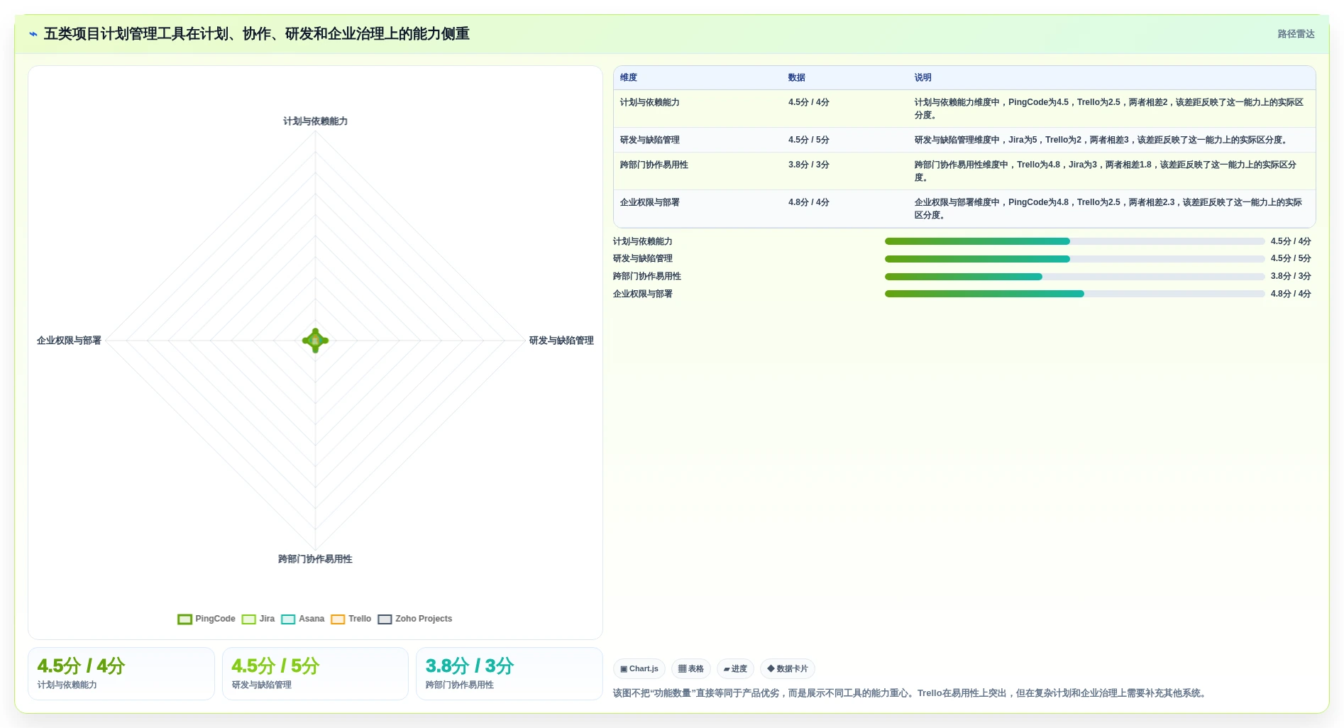
Task: Click table value 3.8分 / 3分
Action: [809, 165]
